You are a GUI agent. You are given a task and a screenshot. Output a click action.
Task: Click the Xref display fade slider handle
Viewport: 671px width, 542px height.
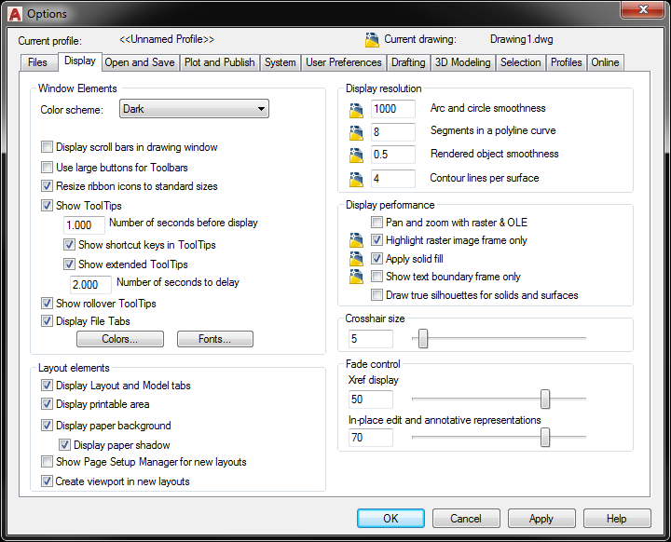(545, 400)
